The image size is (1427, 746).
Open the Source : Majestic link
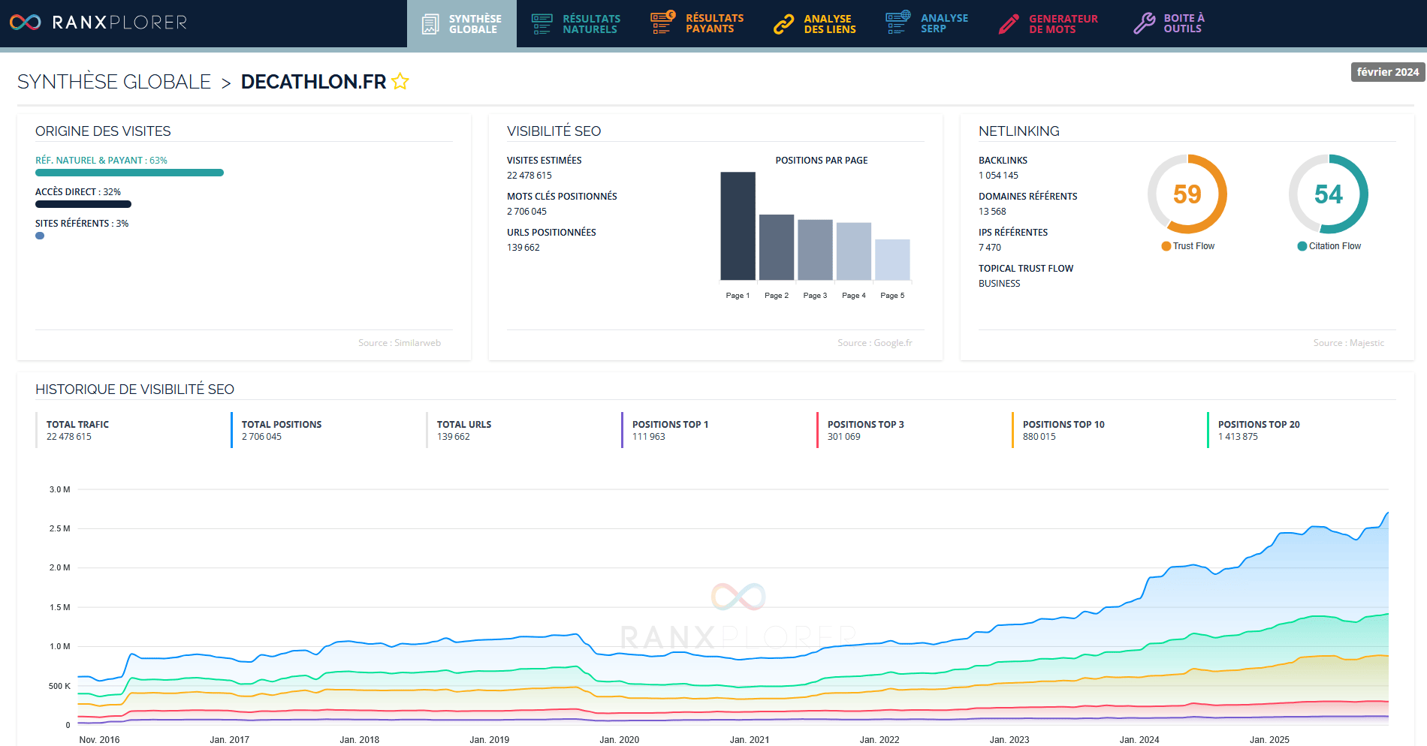(1349, 342)
